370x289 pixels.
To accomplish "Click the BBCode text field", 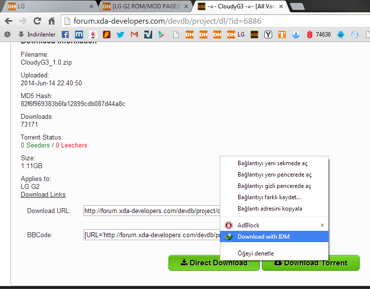I will click(152, 235).
